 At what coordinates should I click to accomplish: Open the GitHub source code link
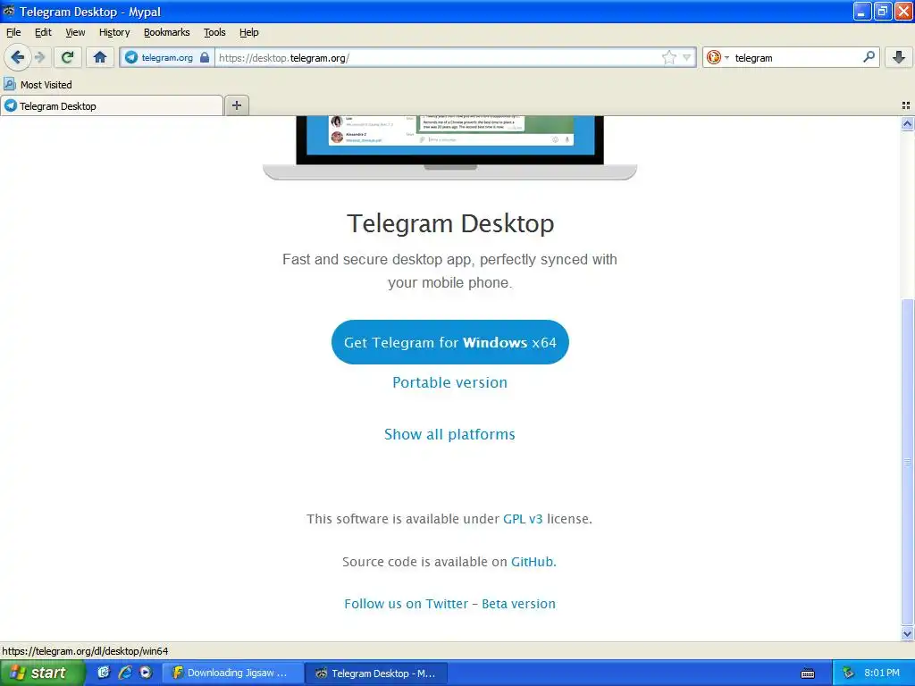pos(533,562)
